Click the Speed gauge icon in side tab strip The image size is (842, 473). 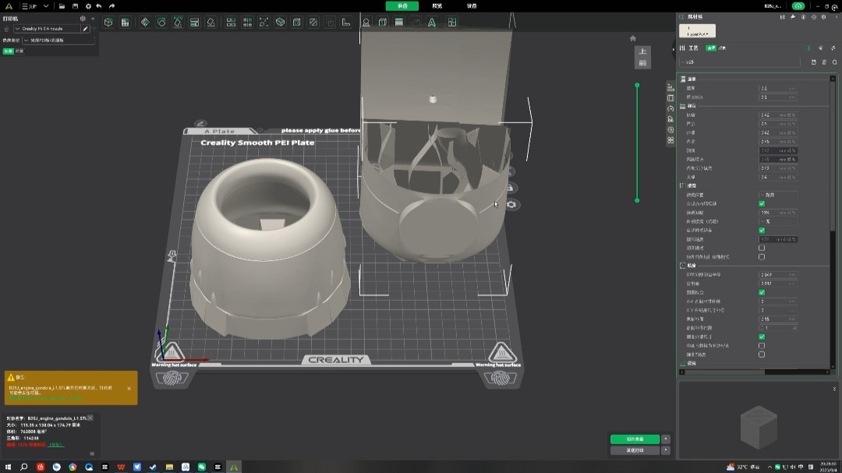[670, 108]
